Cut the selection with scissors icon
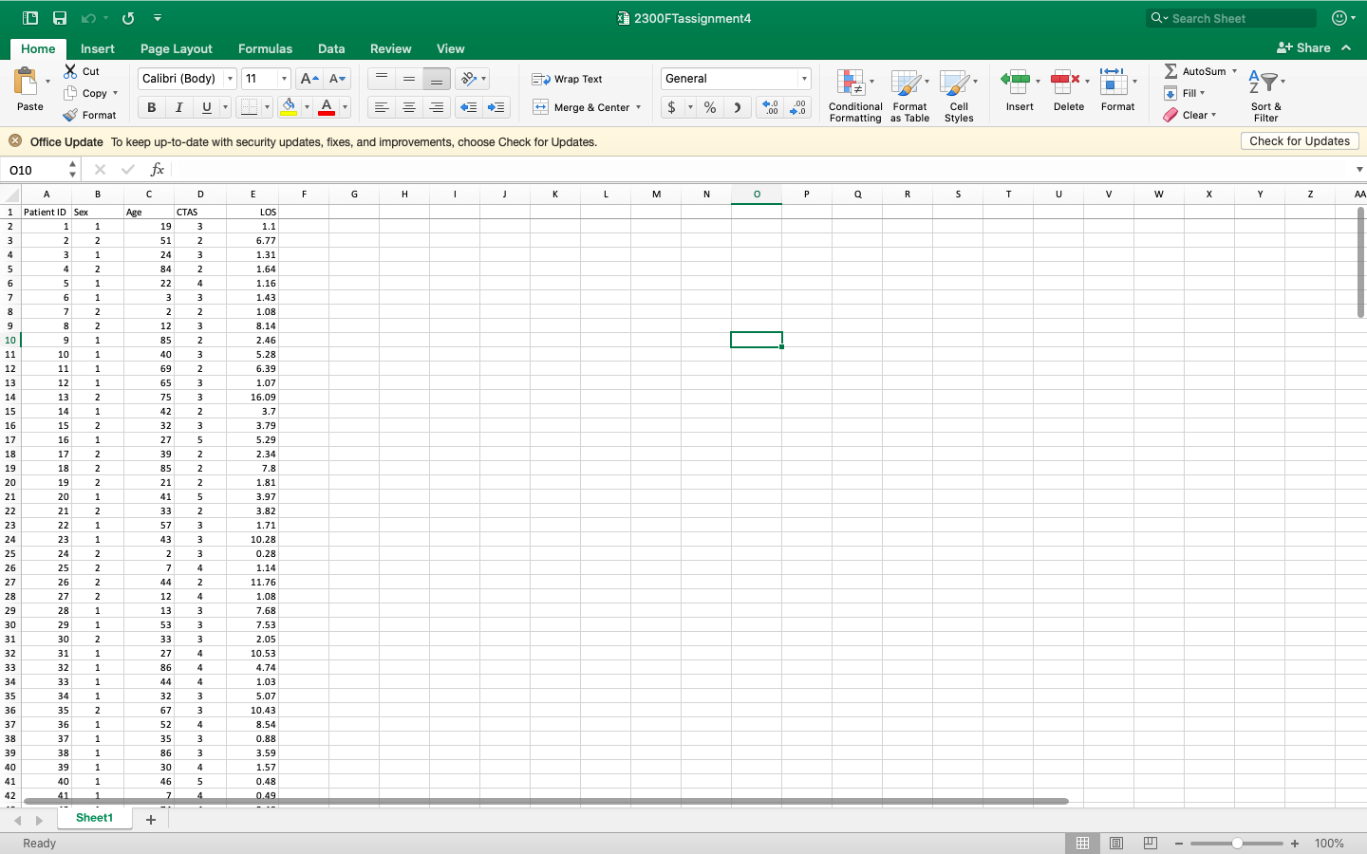The image size is (1367, 854). point(70,71)
